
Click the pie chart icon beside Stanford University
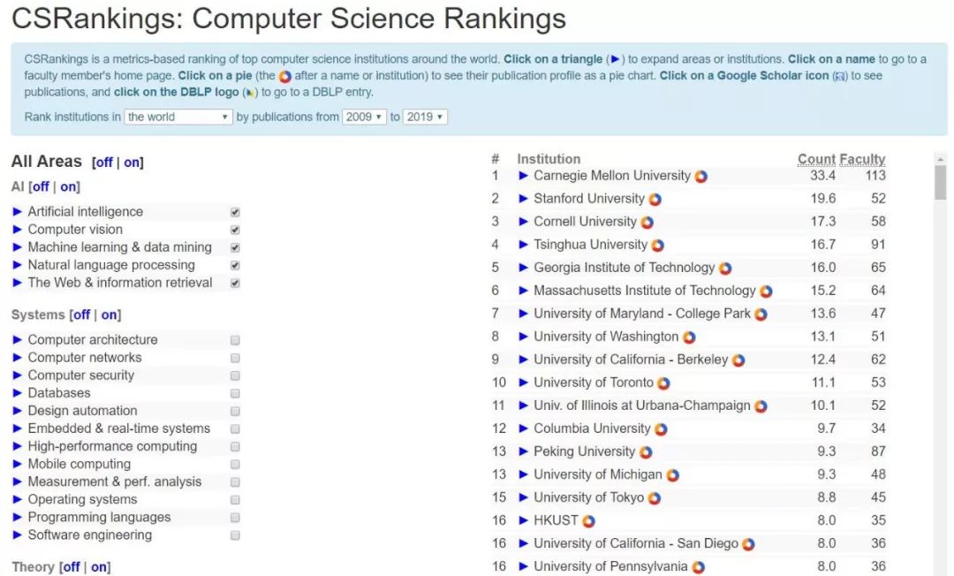(x=655, y=199)
